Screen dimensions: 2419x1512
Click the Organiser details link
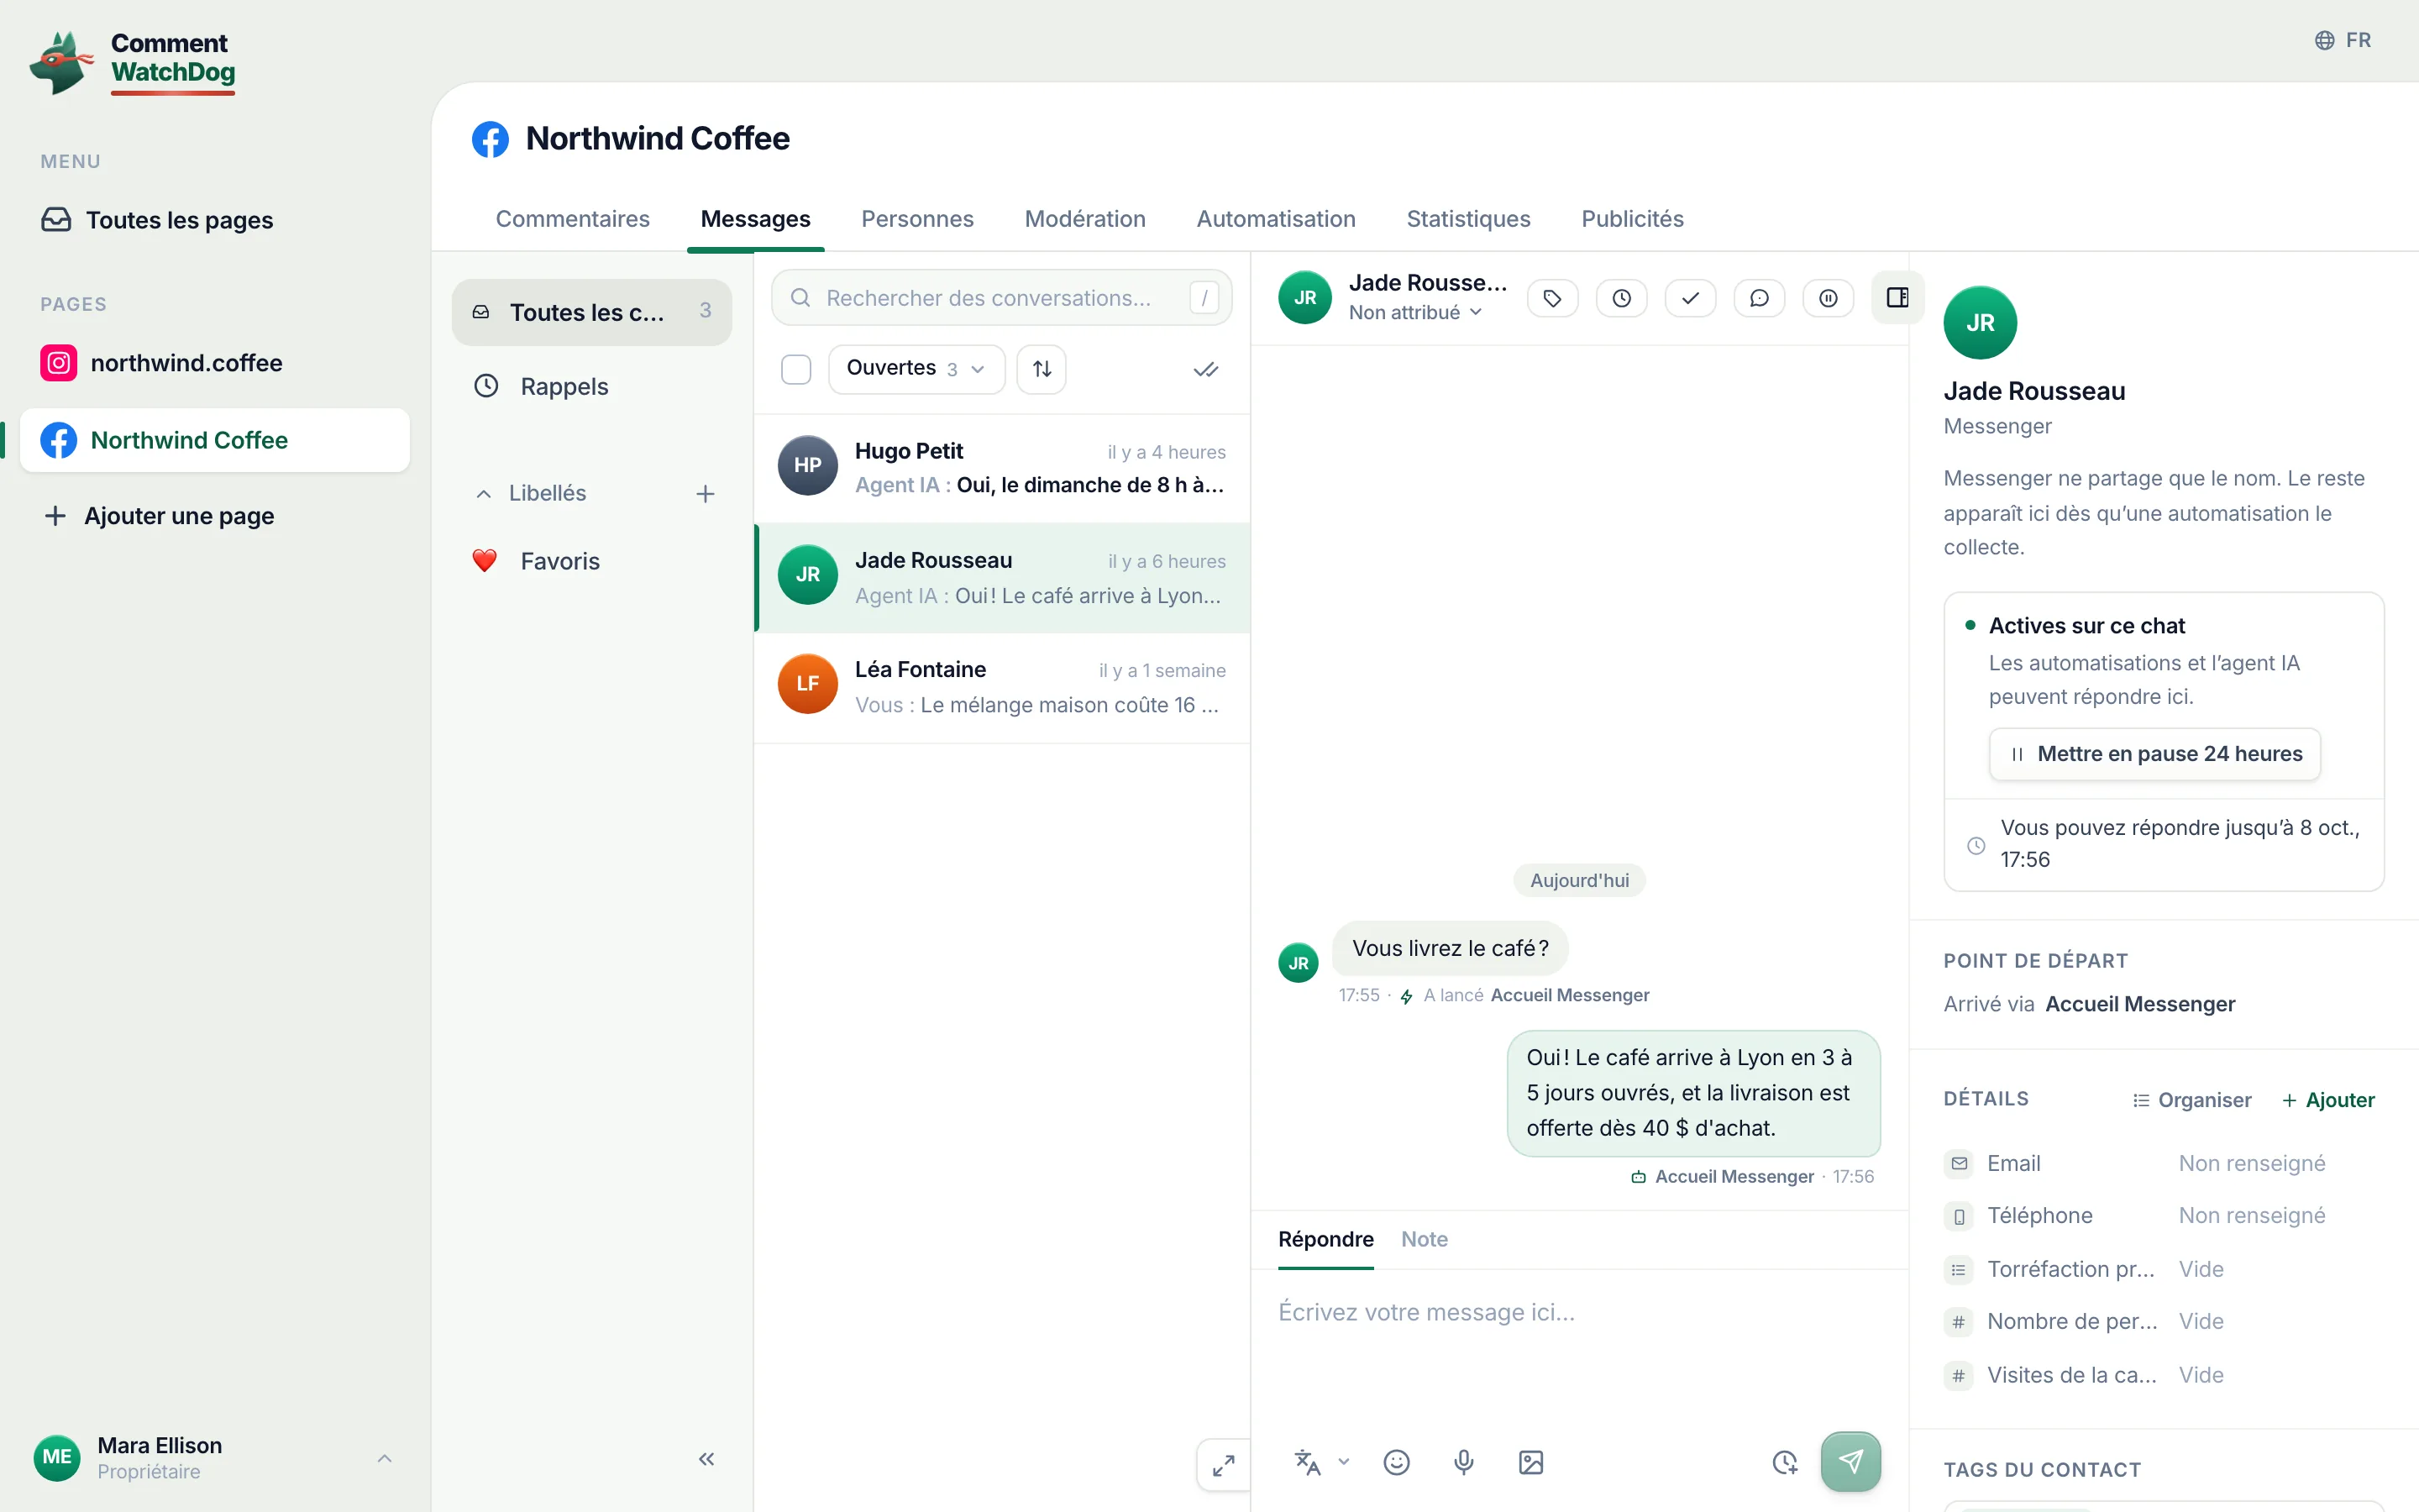click(2191, 1100)
